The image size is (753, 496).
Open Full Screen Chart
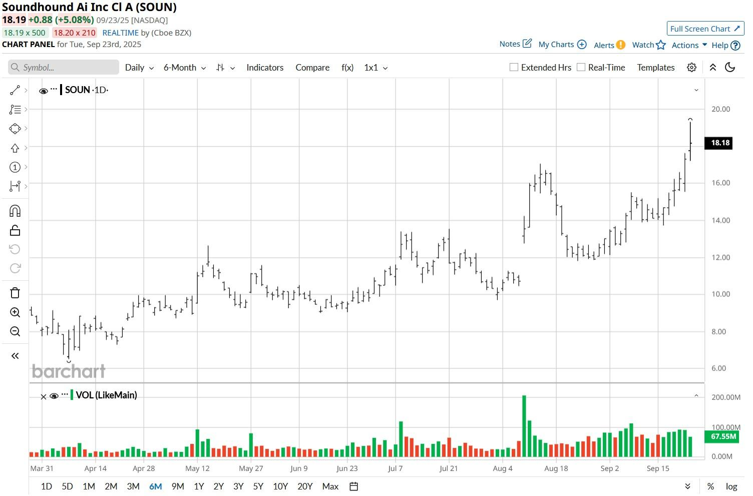click(x=705, y=29)
